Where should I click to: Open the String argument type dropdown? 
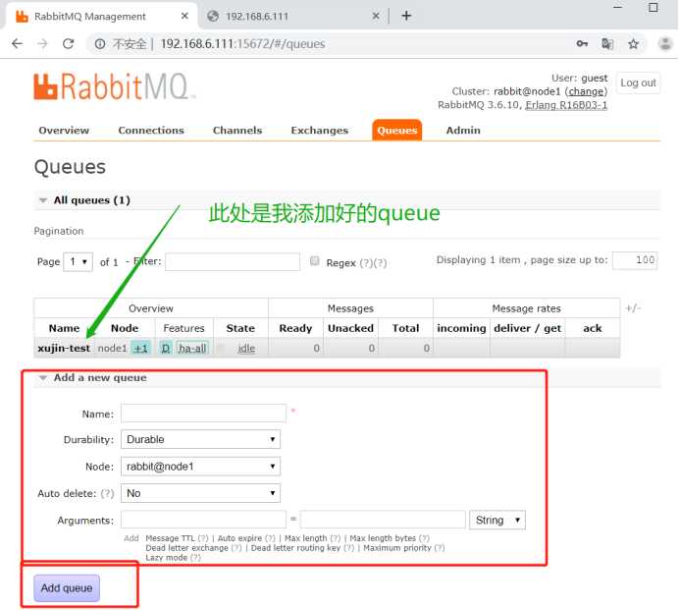coord(497,520)
